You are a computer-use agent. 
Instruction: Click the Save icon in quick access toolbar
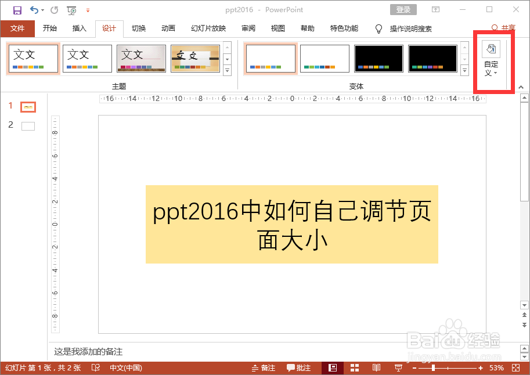(17, 10)
